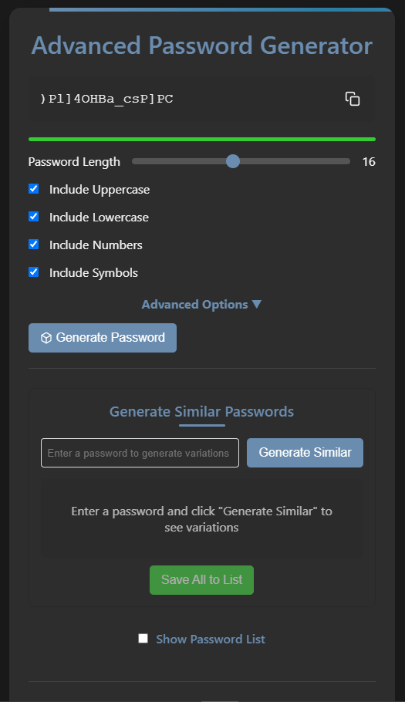
Task: Expand the Advanced Options triangle arrow
Action: (x=256, y=304)
